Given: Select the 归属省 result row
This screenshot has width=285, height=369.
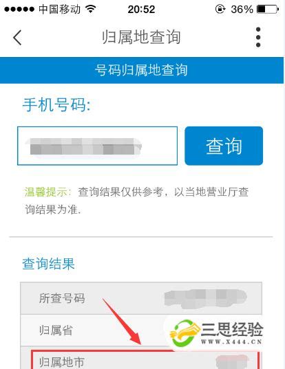Looking at the screenshot, I should click(141, 330).
